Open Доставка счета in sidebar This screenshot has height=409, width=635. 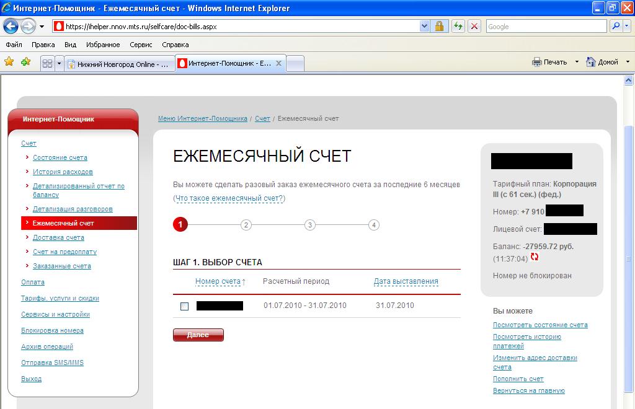pyautogui.click(x=58, y=237)
